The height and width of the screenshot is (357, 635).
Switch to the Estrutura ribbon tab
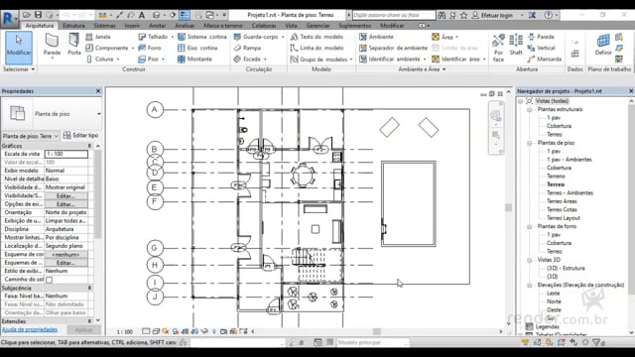click(x=73, y=26)
